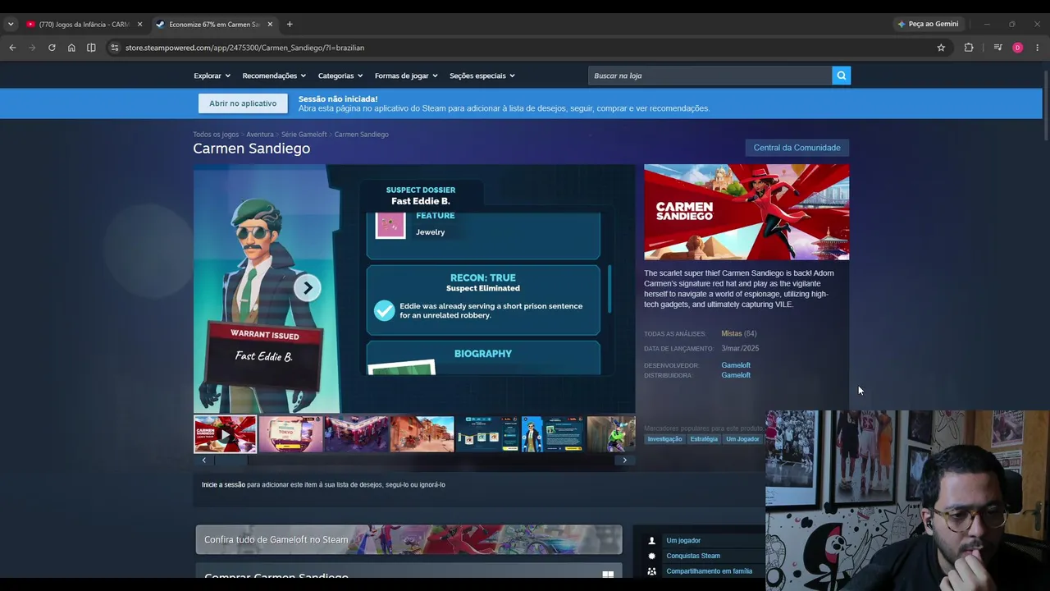Click the Steam store search magnifier button
The width and height of the screenshot is (1050, 591).
point(841,76)
